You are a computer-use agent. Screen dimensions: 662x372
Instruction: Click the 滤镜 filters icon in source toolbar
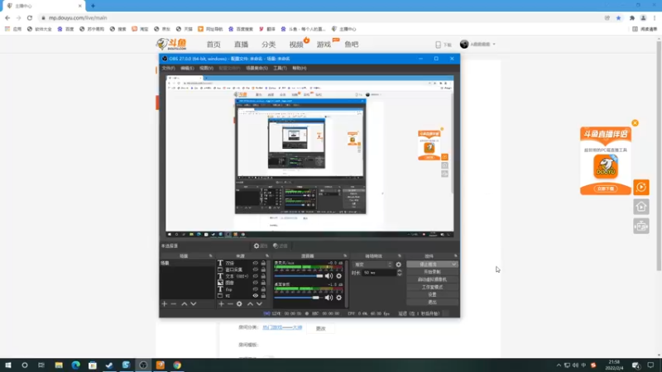pyautogui.click(x=280, y=246)
